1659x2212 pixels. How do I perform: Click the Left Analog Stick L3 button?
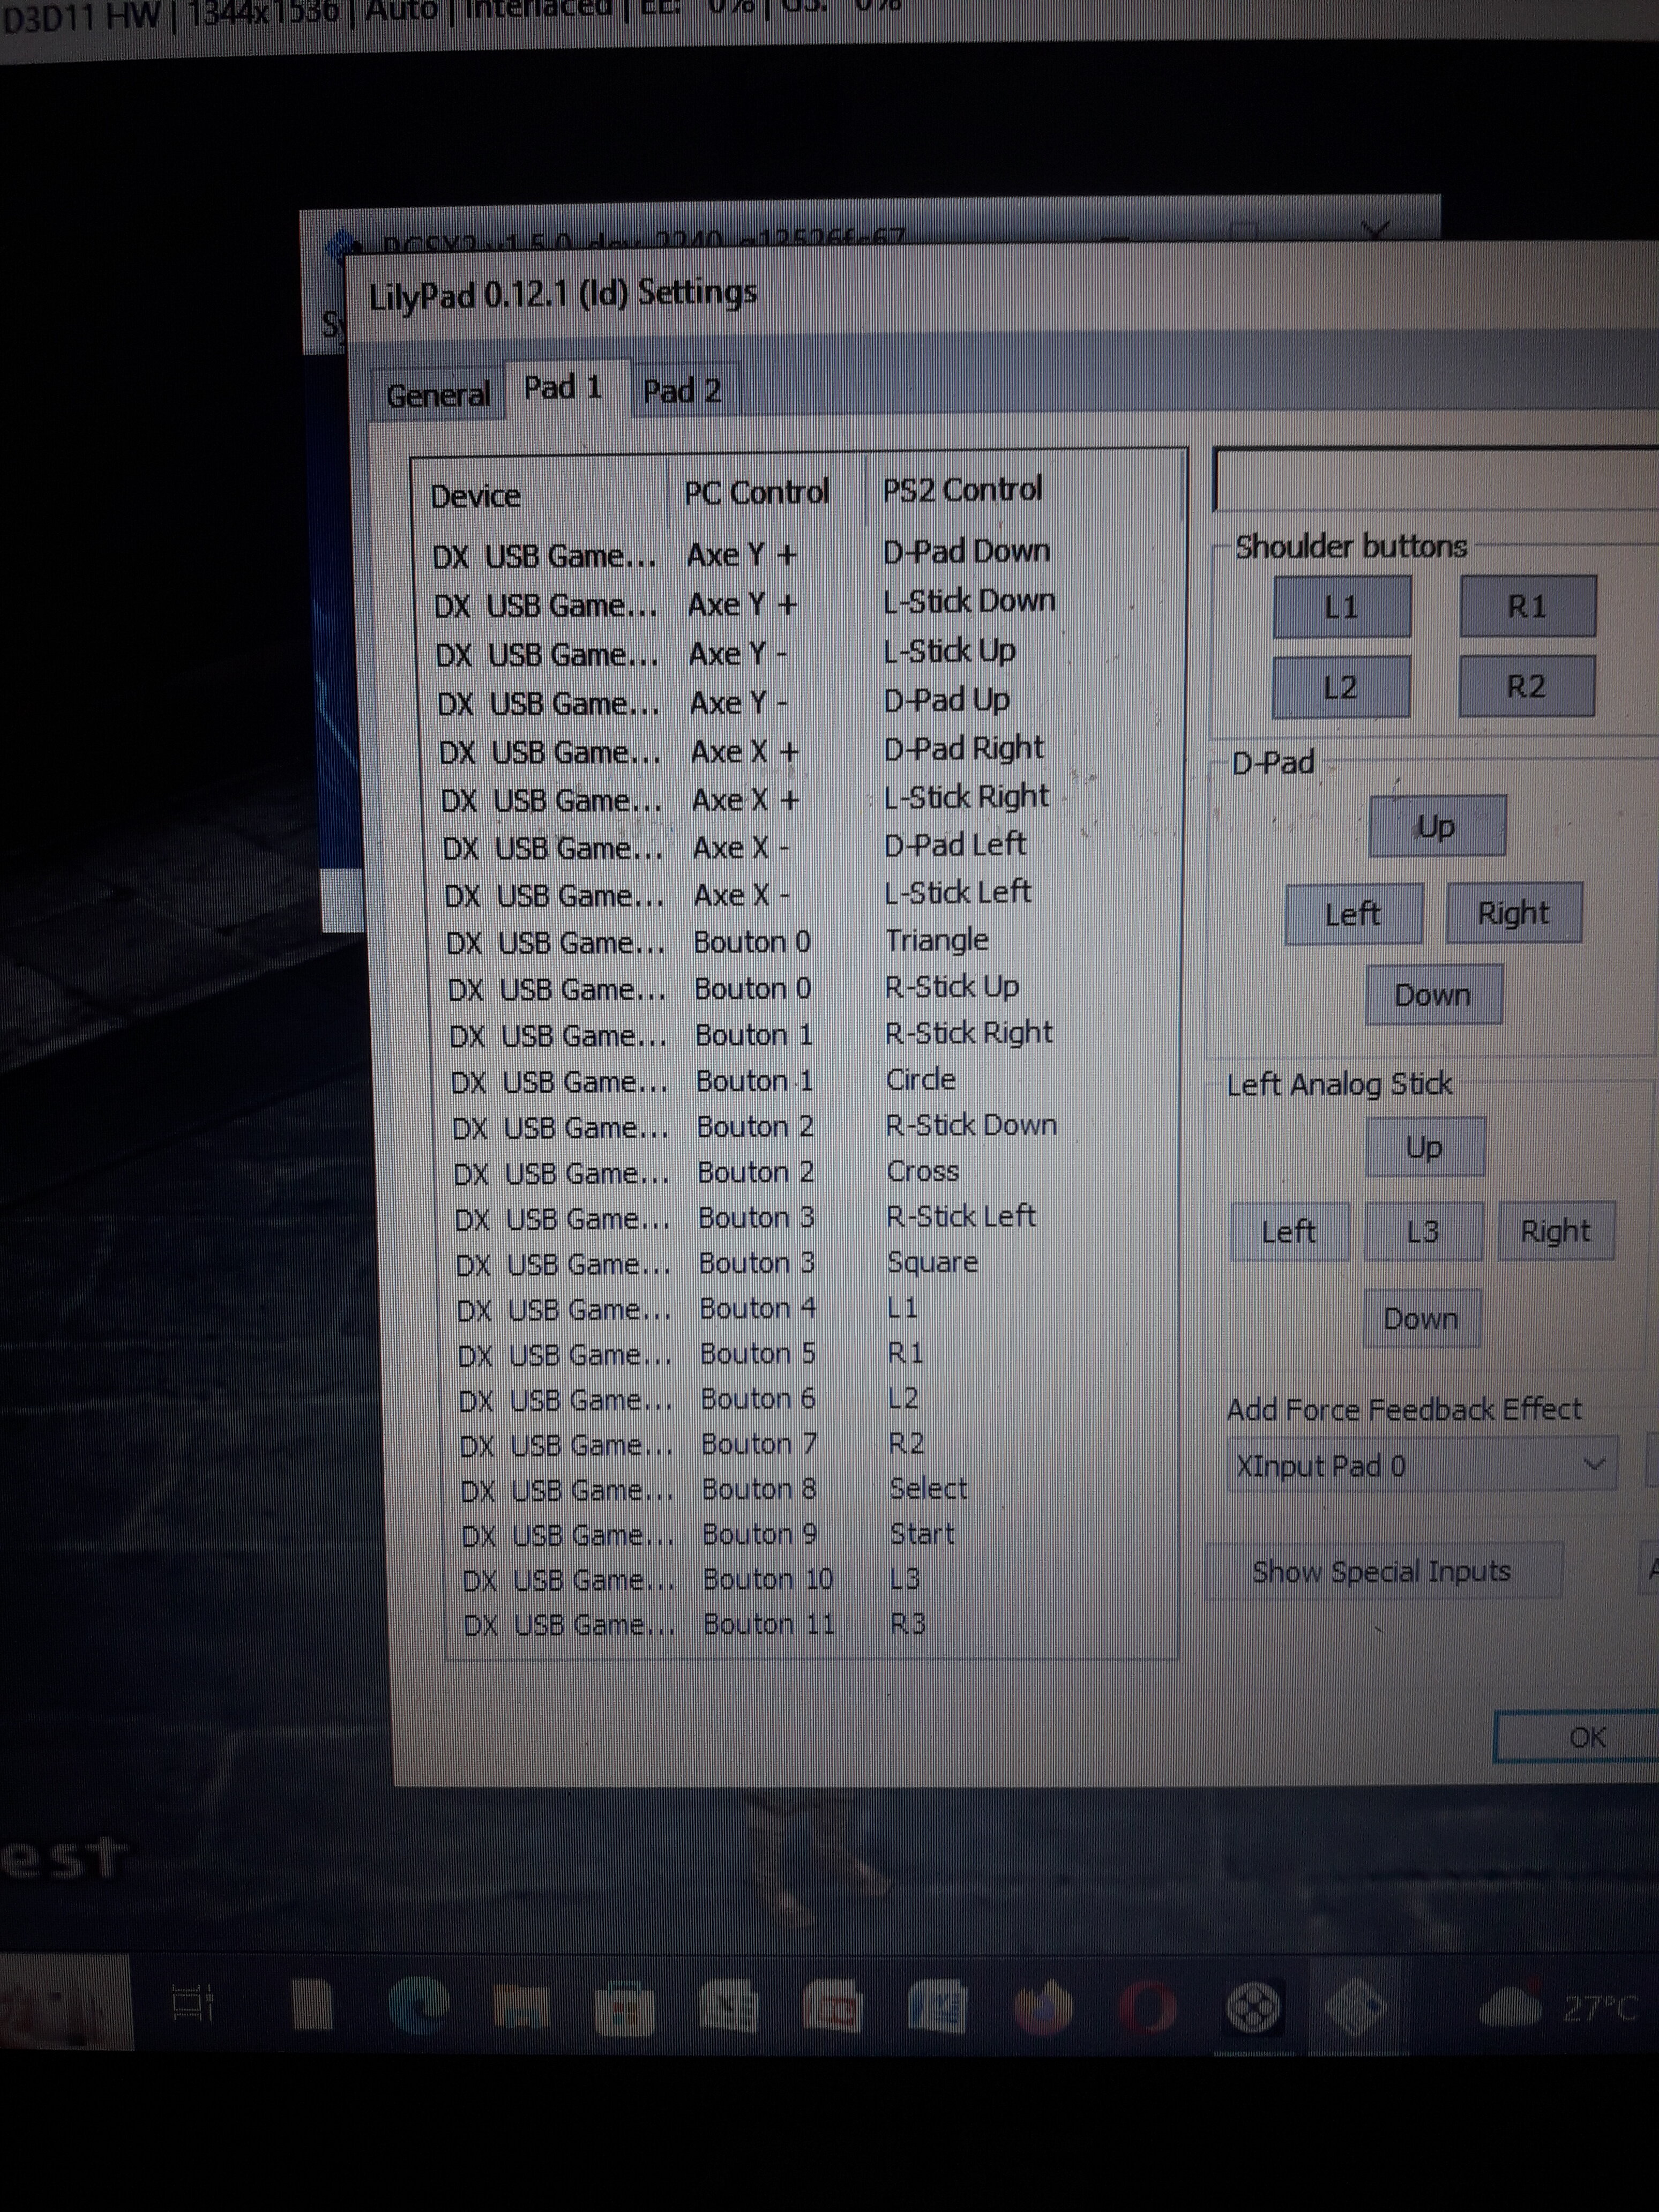(x=1422, y=1231)
